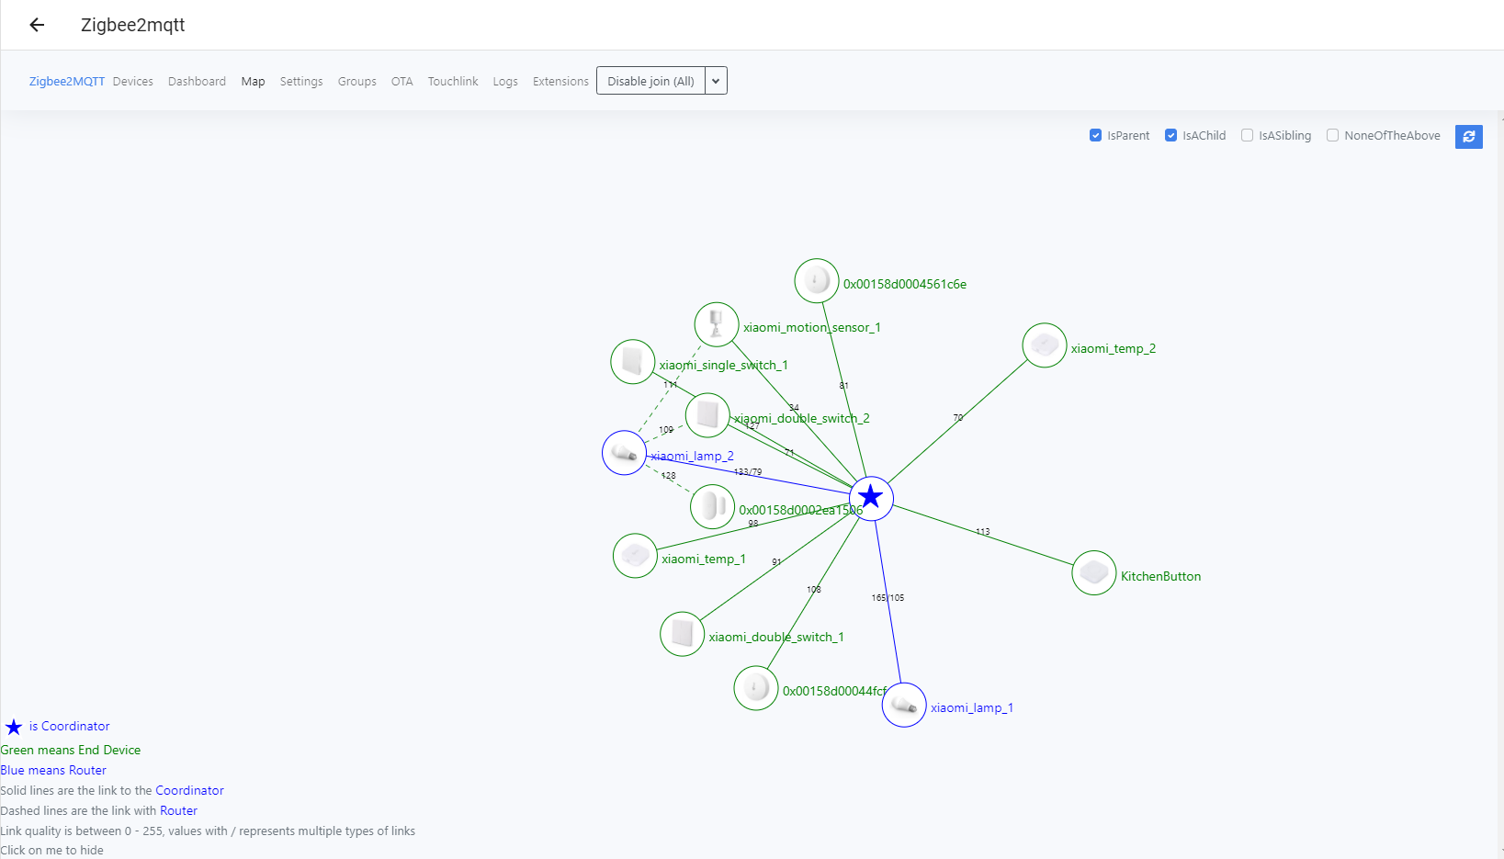Open the Logs tab
The height and width of the screenshot is (859, 1504).
505,82
